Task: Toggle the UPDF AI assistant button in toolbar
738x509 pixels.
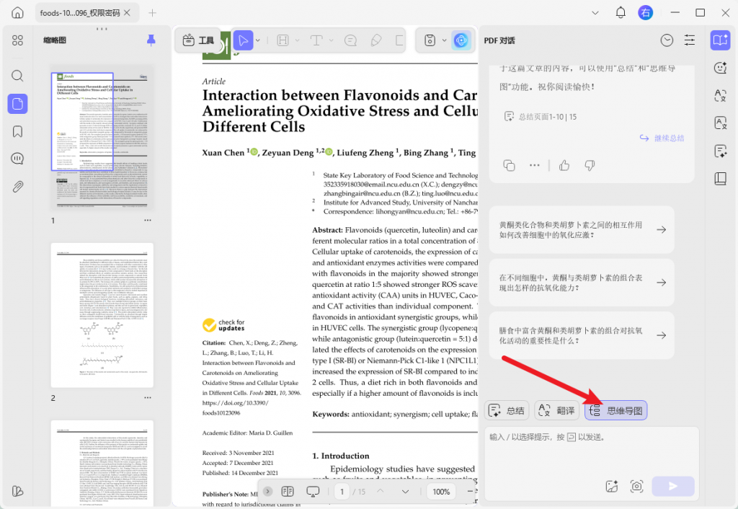Action: 461,40
